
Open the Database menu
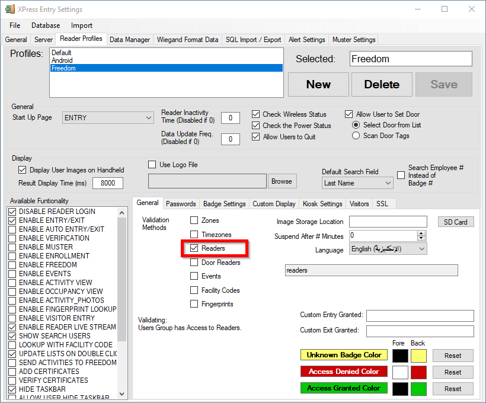[46, 25]
